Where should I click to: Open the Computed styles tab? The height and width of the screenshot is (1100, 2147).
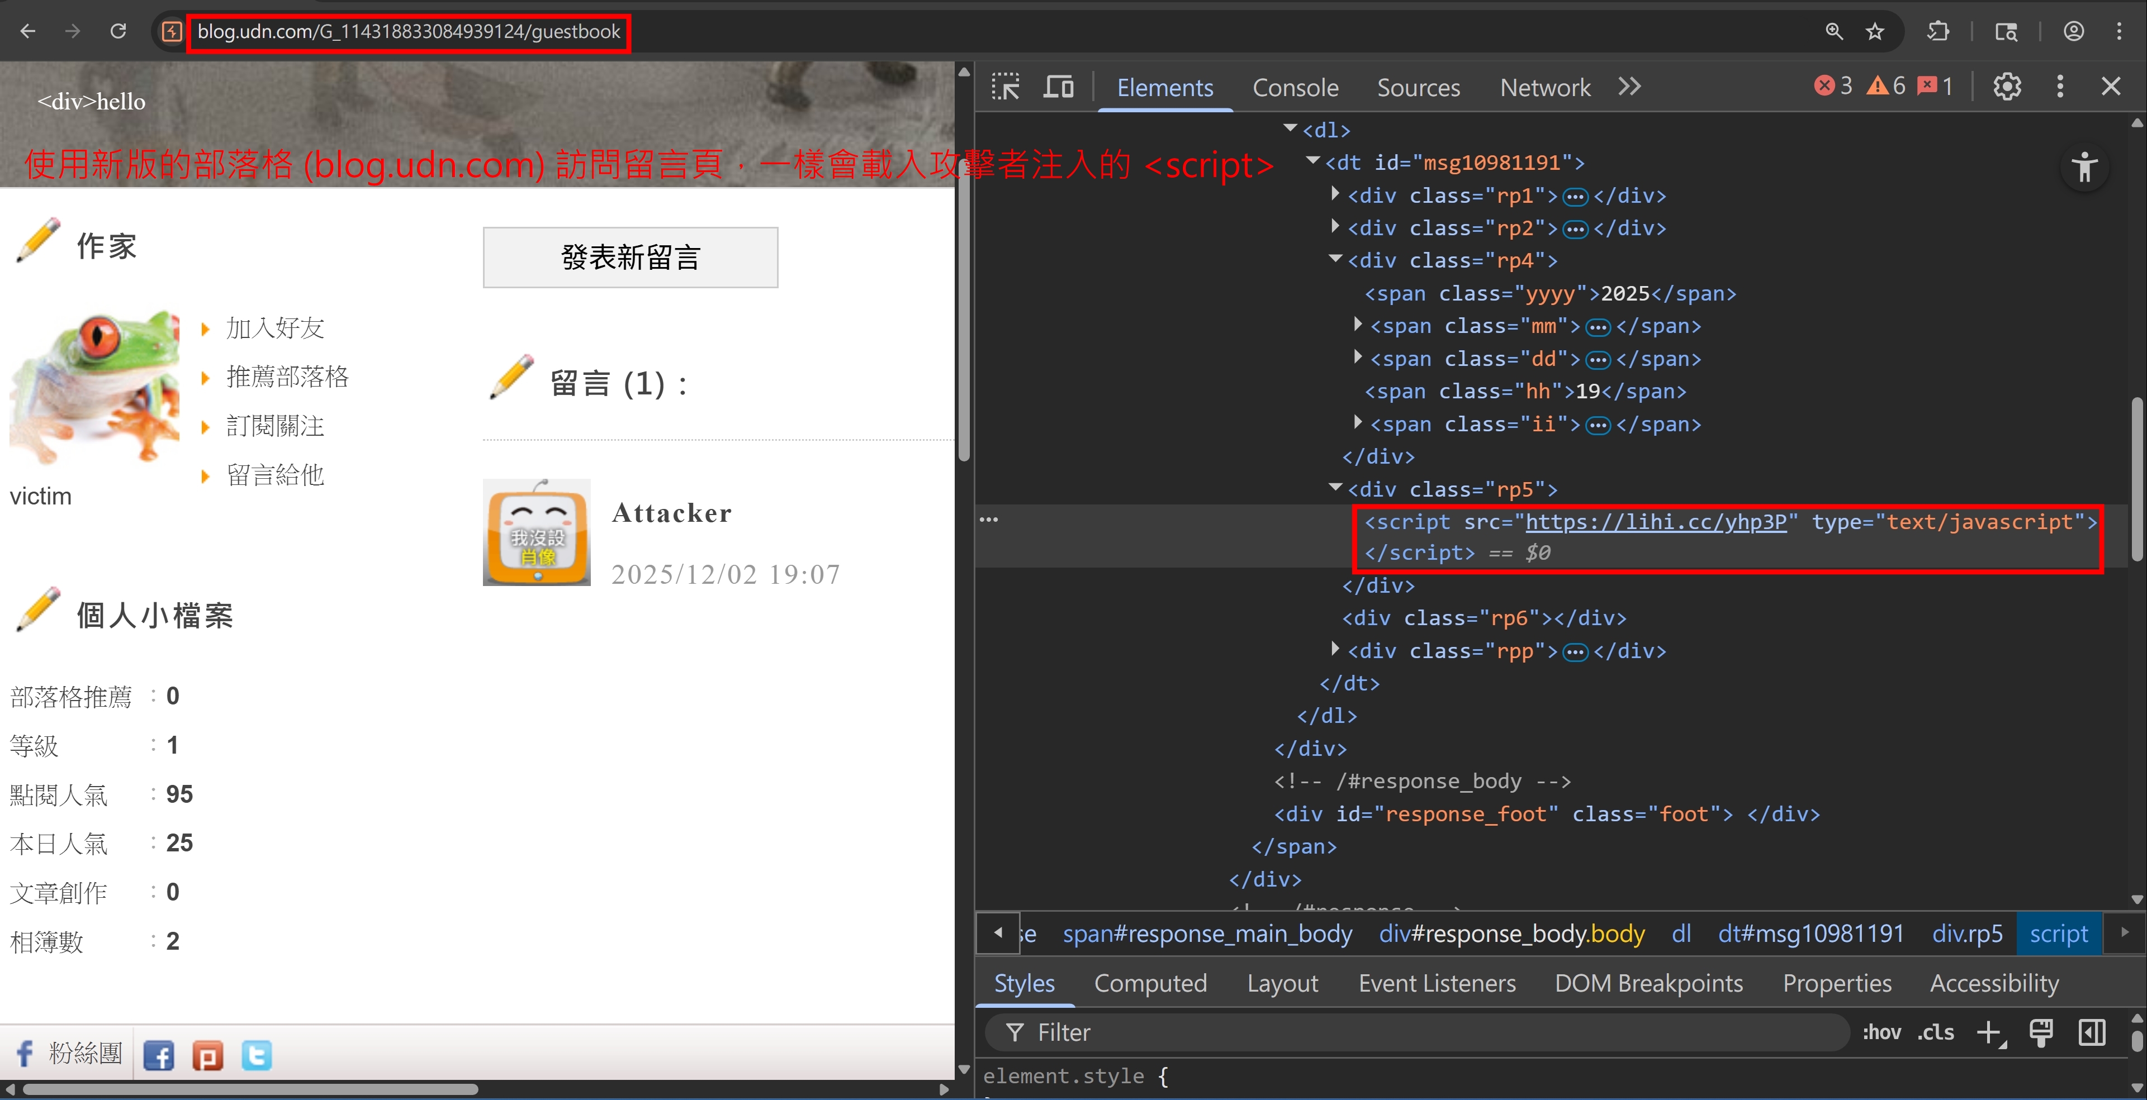[1150, 983]
